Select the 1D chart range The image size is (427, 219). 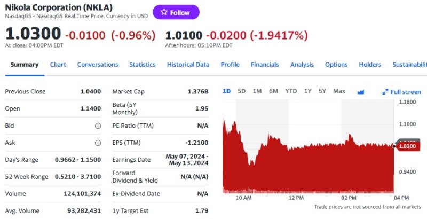point(226,91)
